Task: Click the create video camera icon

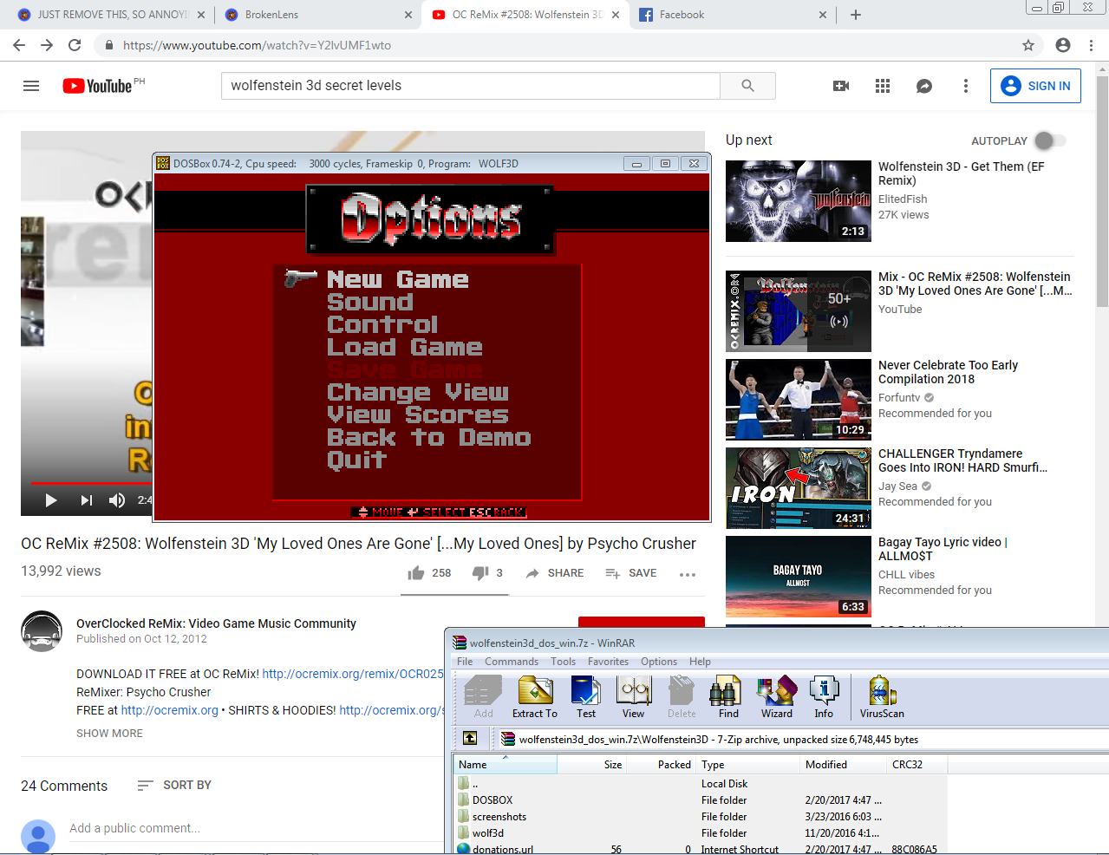Action: point(841,86)
